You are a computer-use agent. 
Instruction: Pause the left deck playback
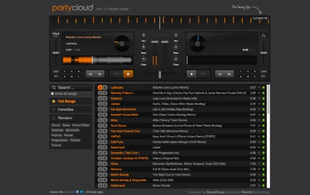[128, 74]
